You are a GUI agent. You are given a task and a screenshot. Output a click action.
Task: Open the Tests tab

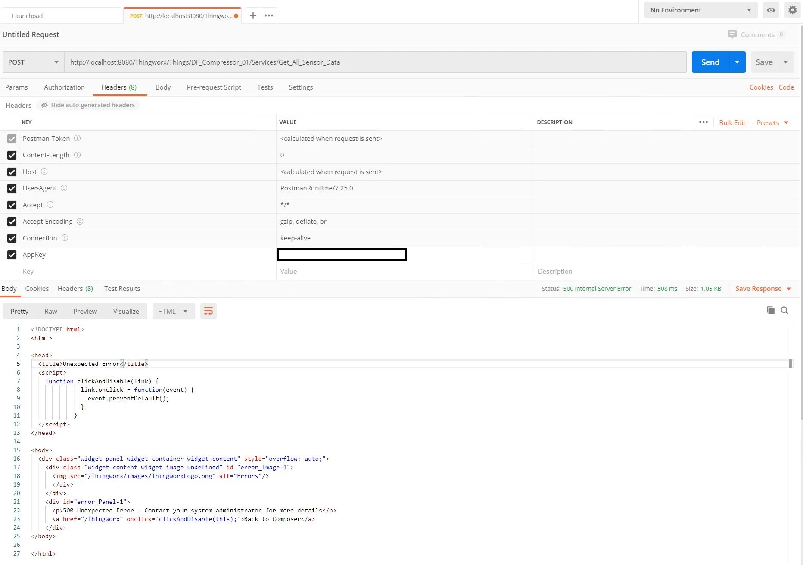265,87
